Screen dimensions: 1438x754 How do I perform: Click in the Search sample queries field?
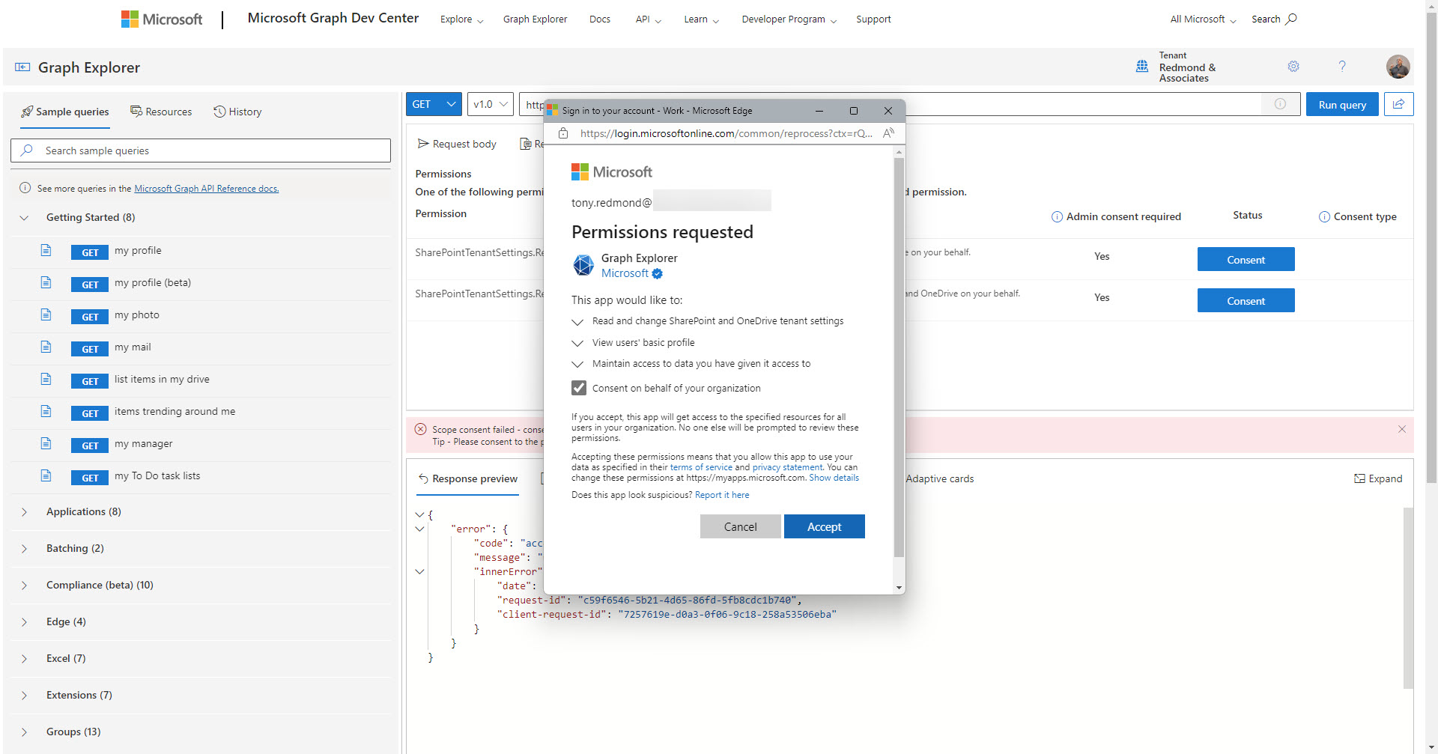(201, 151)
